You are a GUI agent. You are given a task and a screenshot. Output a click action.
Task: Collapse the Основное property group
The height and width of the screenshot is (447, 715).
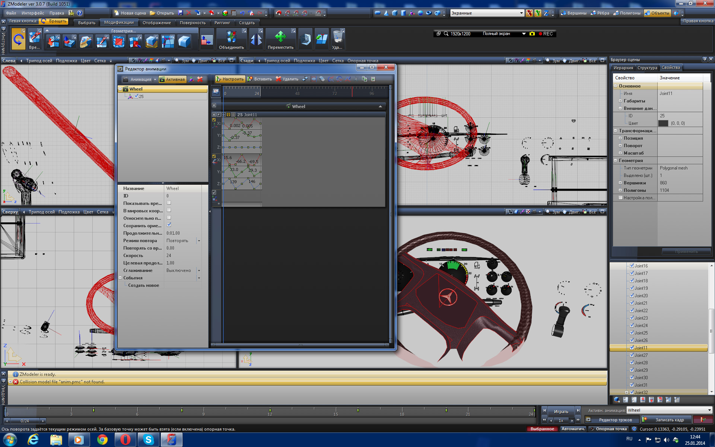pos(616,86)
